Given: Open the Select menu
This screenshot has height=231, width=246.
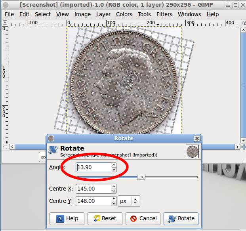Looking at the screenshot, I should (43, 14).
